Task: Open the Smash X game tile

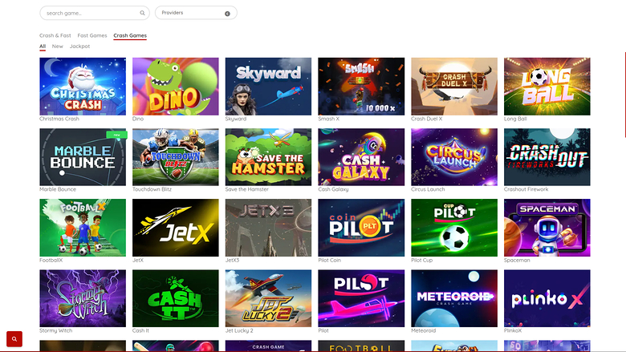Action: pyautogui.click(x=361, y=87)
